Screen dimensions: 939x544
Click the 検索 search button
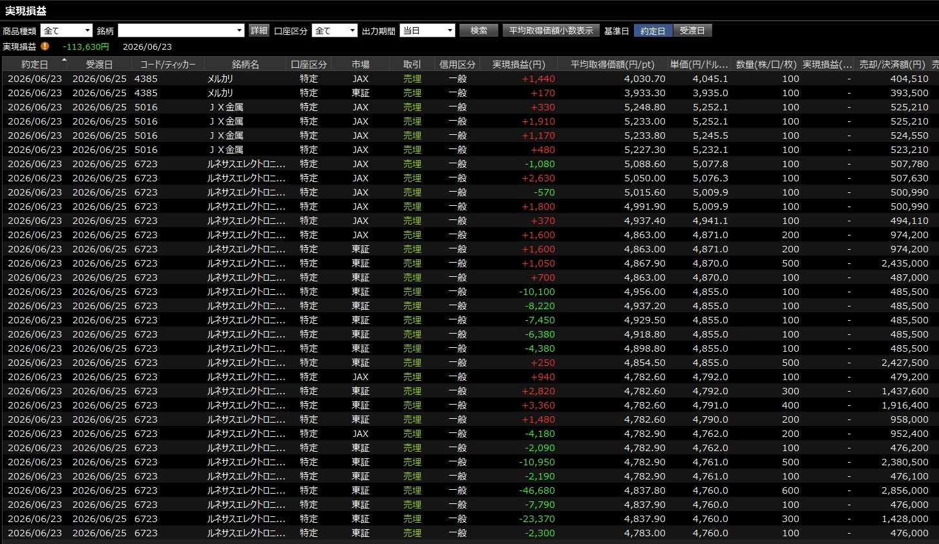[x=479, y=30]
